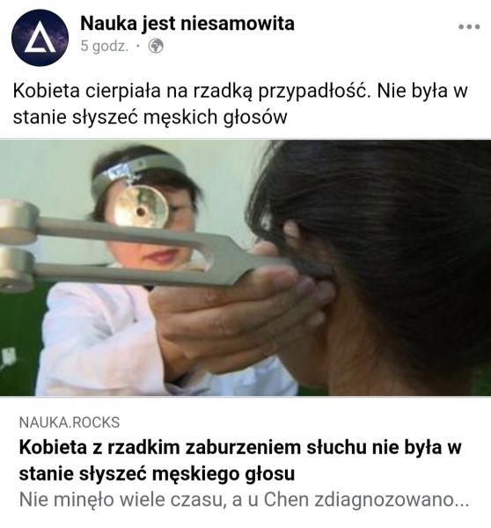
Task: Open the Nauka jest niesamowita page name
Action: click(187, 24)
